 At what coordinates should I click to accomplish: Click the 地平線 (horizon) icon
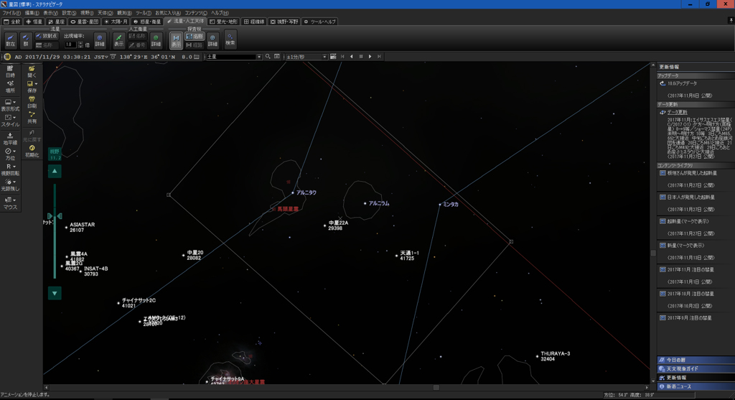(10, 138)
